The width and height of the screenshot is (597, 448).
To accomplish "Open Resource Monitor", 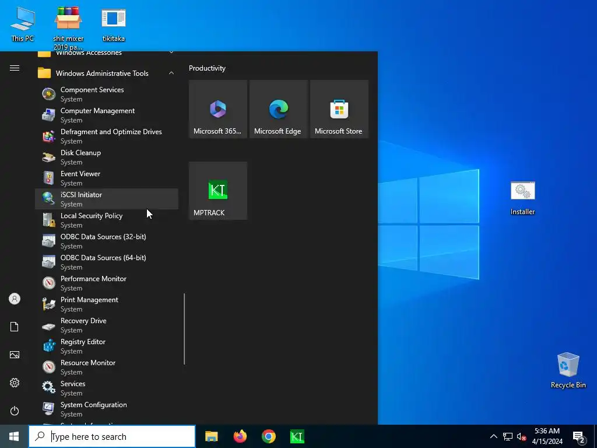I will [107, 367].
